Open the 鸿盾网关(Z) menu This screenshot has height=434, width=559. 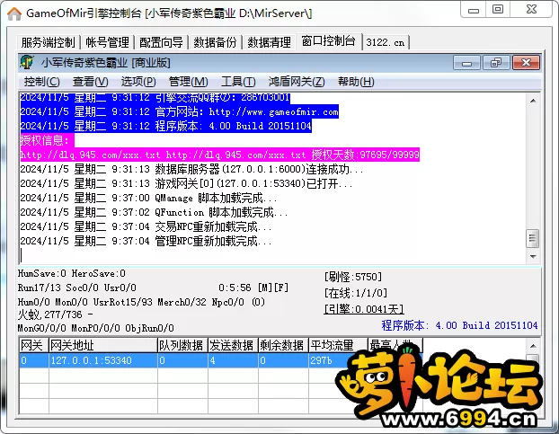(x=297, y=82)
